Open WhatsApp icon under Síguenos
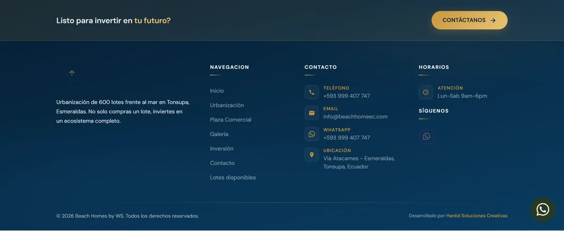This screenshot has width=564, height=231. (x=426, y=136)
